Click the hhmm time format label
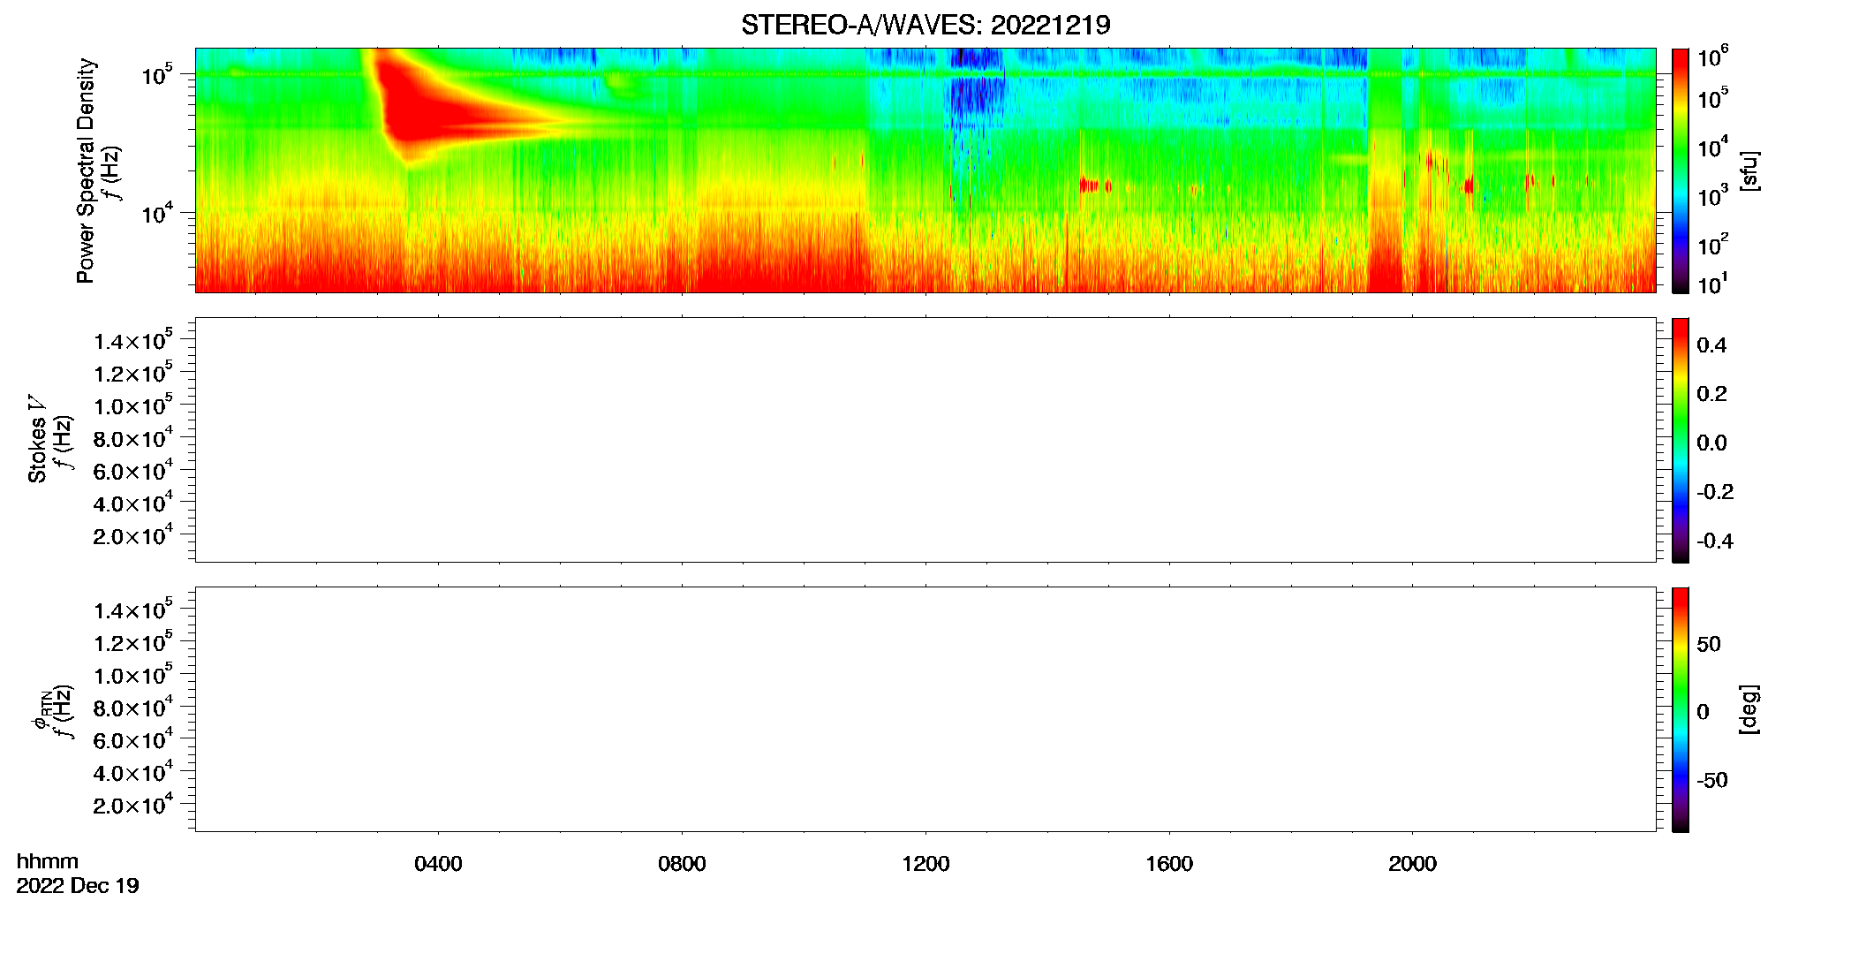 48,862
